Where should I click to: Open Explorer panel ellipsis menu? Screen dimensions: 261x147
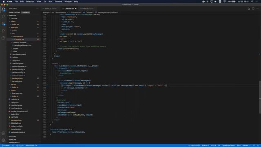[37, 9]
